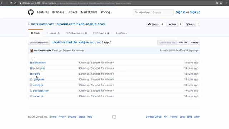The height and width of the screenshot is (129, 229).
Task: Click browser back arrow
Action: 2,3
